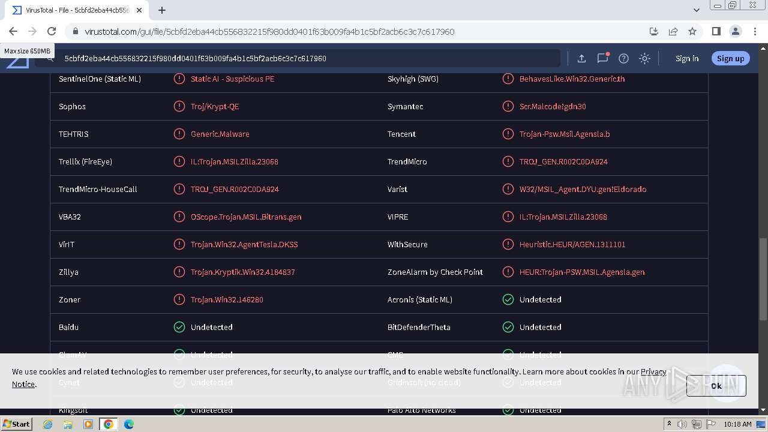Open Microsoft Edge from taskbar

(129, 424)
